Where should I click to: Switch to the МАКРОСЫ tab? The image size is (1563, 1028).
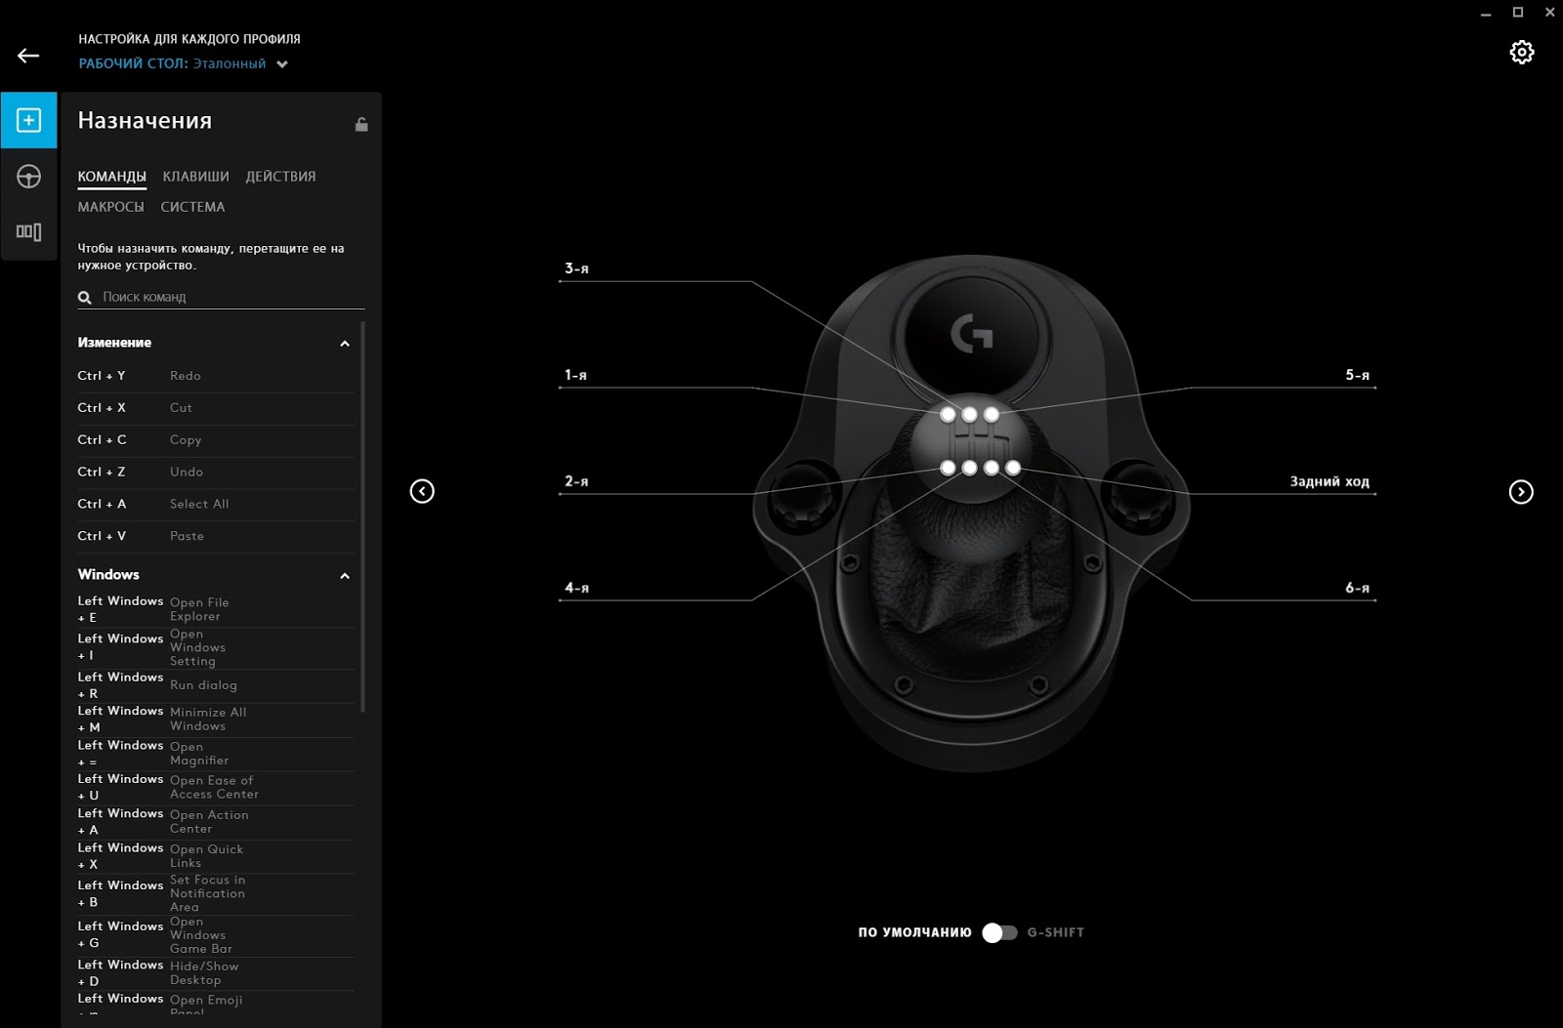(x=111, y=207)
